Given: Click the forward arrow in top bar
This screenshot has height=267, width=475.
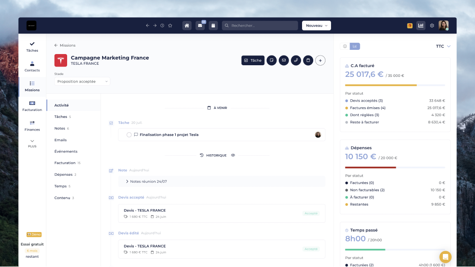Looking at the screenshot, I should click(x=155, y=26).
